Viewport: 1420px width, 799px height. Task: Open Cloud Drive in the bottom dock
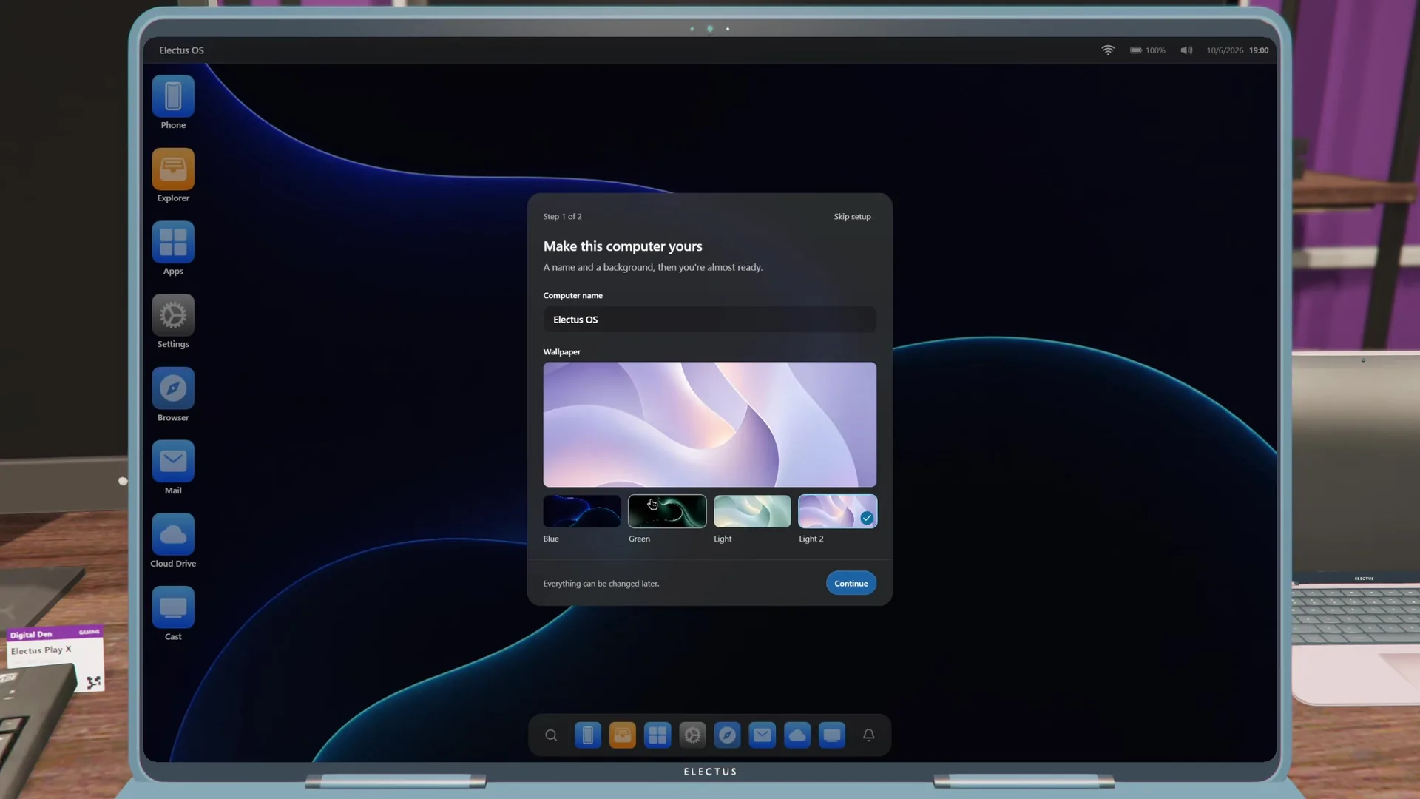pyautogui.click(x=797, y=735)
